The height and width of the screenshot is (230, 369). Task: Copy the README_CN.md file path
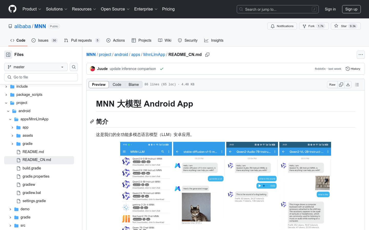point(207,54)
